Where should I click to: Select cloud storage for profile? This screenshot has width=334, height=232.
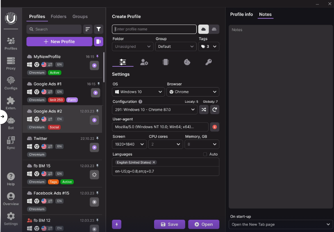[x=203, y=29]
